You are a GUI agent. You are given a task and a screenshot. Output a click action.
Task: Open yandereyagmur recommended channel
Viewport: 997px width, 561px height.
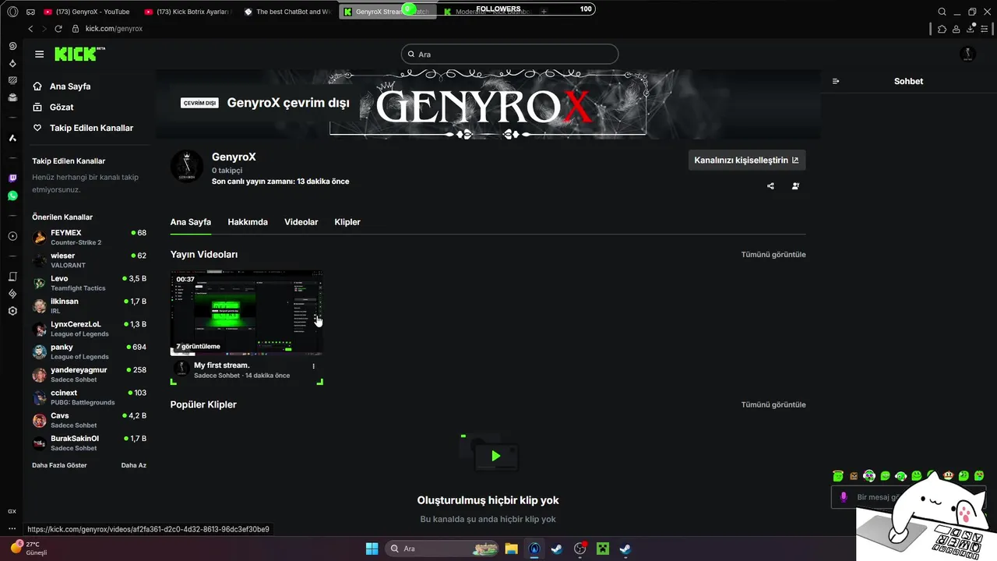click(x=89, y=374)
